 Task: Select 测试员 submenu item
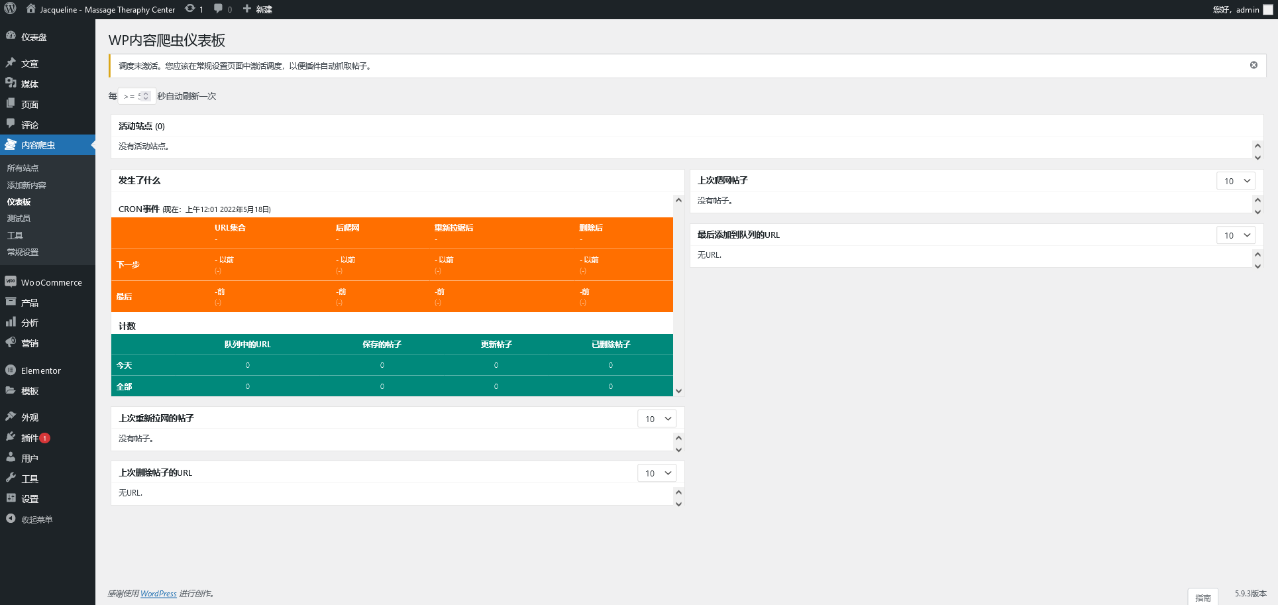(x=19, y=219)
